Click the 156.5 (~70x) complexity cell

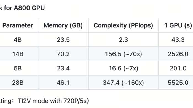(x=123, y=54)
